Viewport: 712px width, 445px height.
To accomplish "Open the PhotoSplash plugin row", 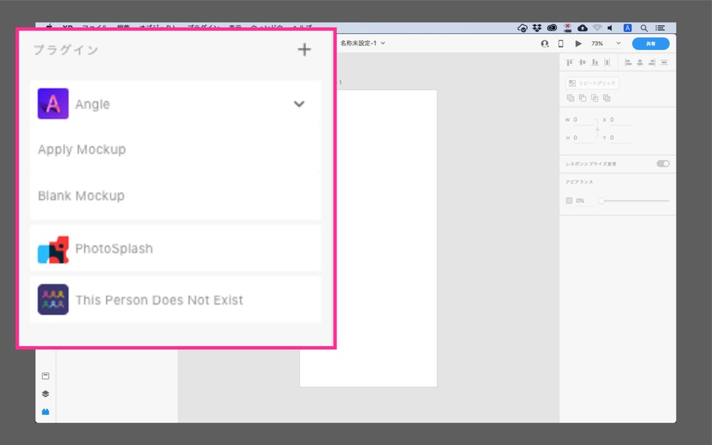I will point(175,248).
